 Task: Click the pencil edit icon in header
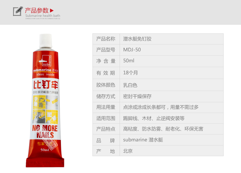pos(18,11)
